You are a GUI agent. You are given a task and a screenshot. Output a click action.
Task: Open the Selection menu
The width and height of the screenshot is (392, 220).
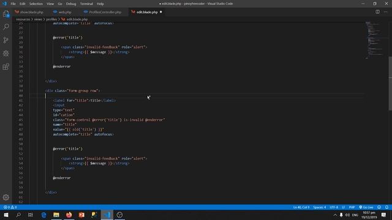pos(36,4)
